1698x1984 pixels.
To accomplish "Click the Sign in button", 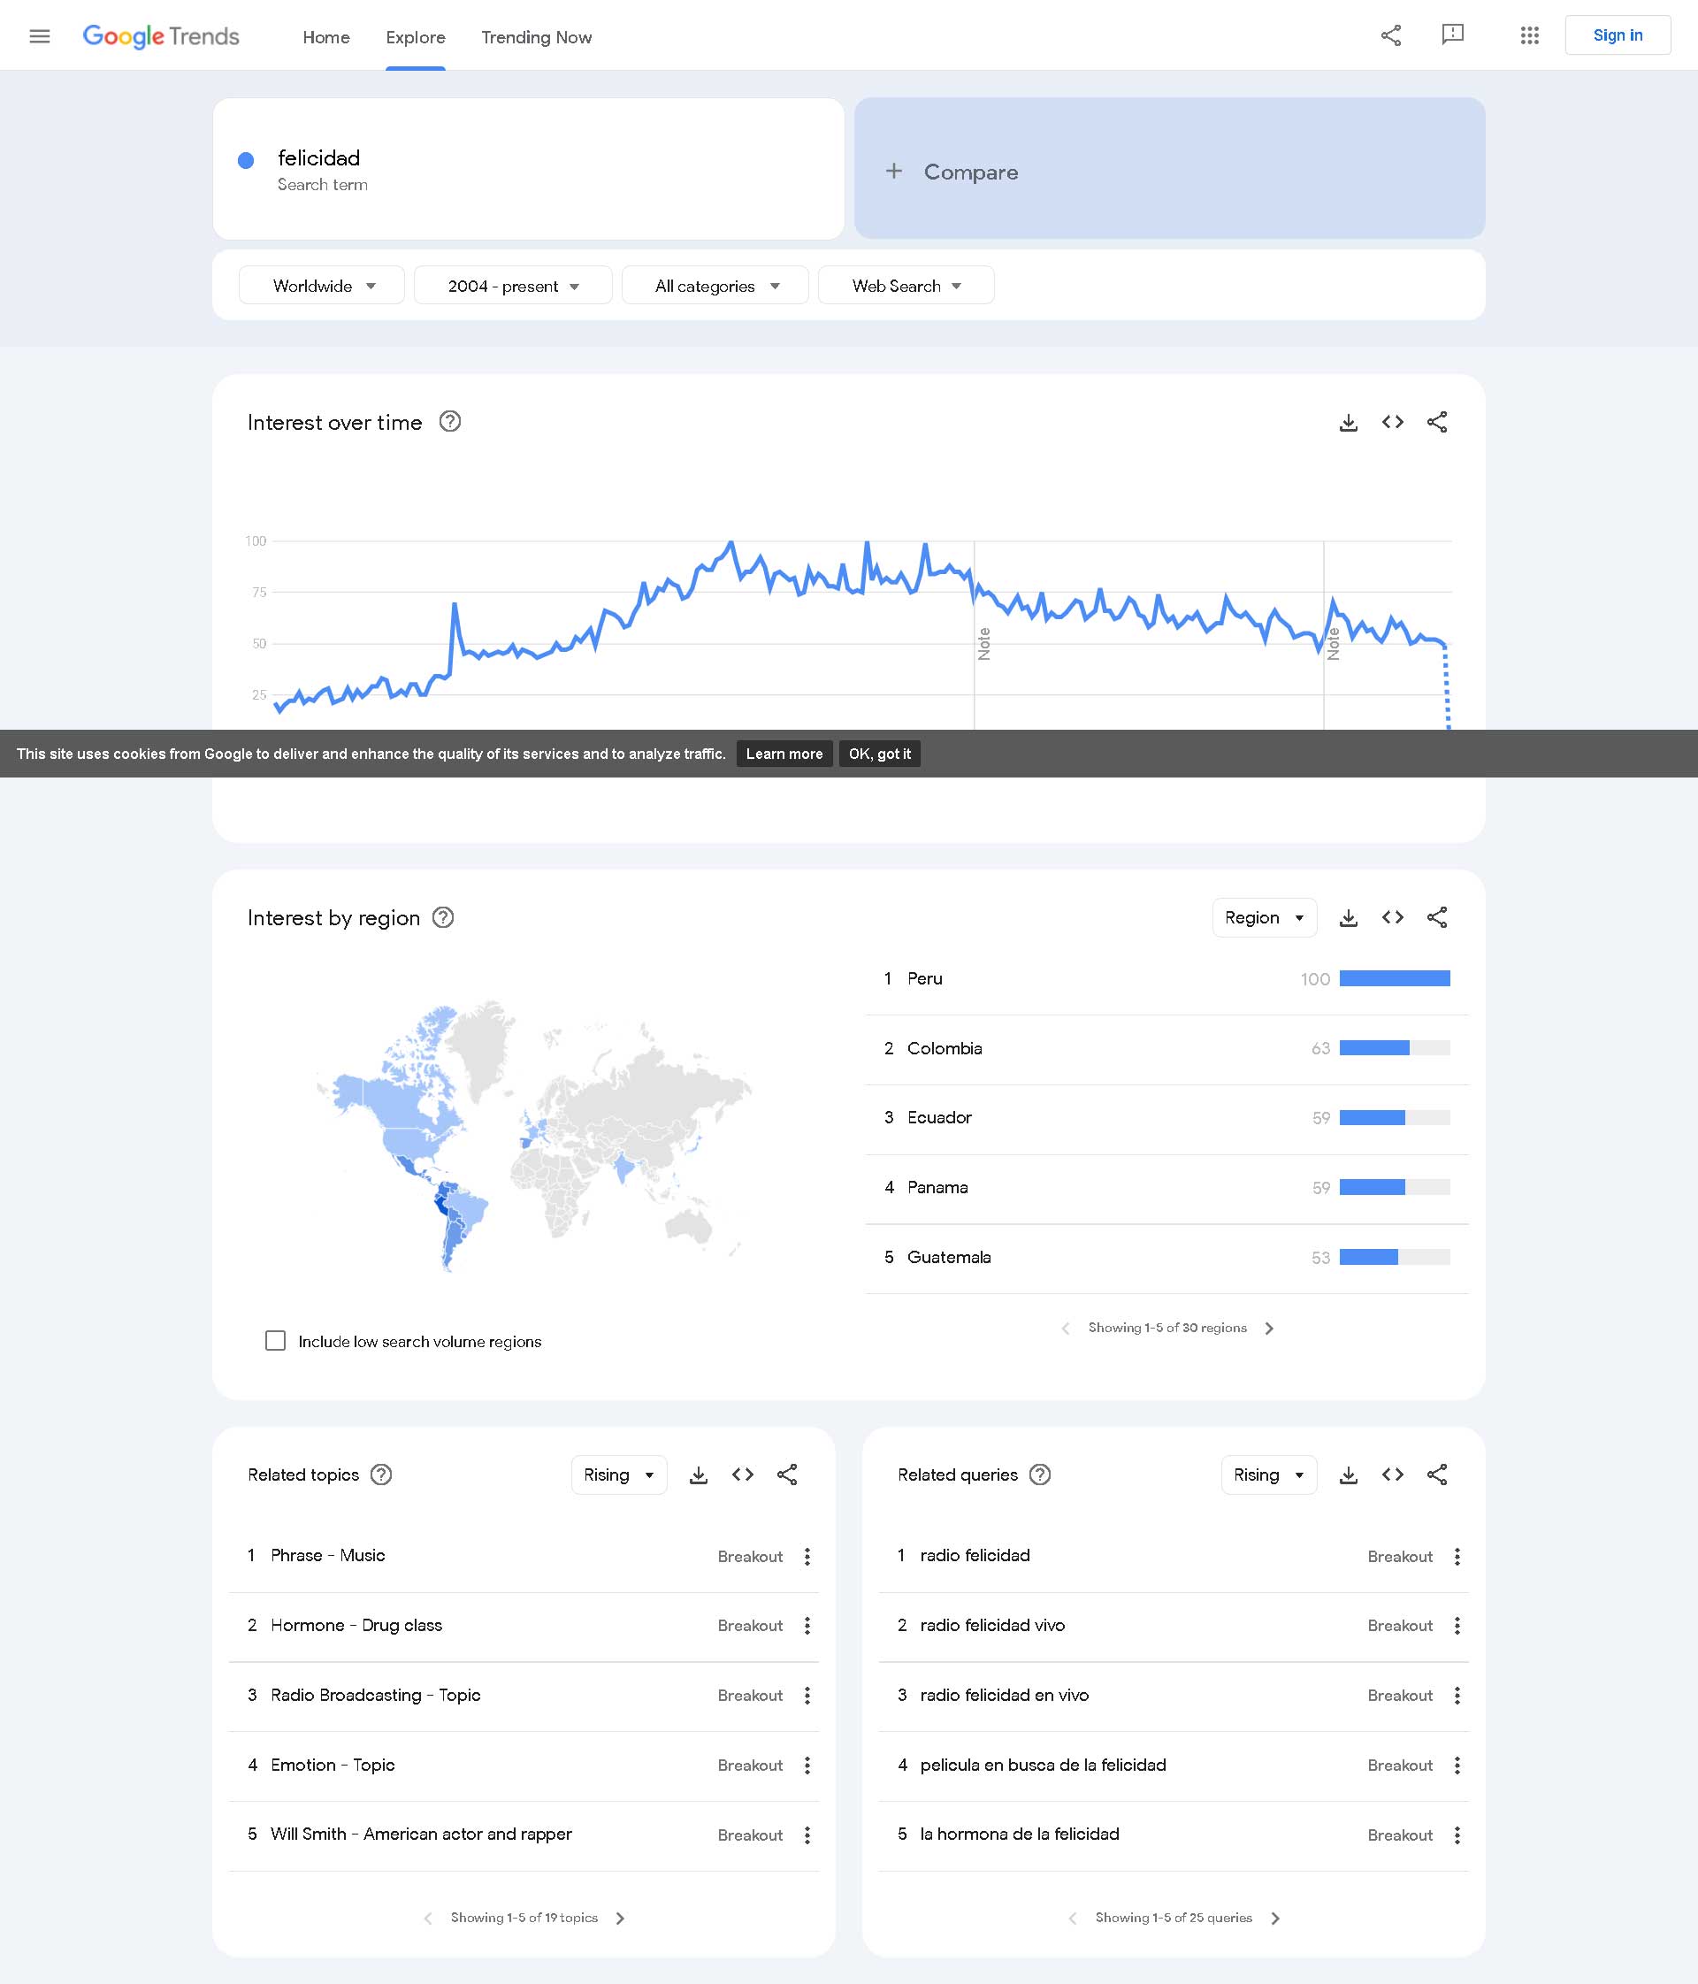I will pos(1618,35).
